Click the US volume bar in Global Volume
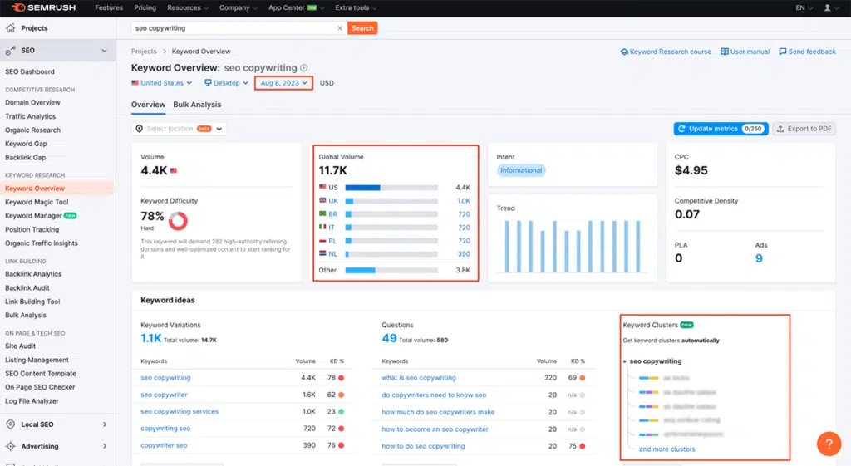The image size is (851, 466). [391, 188]
